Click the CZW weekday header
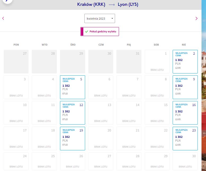 [101, 45]
